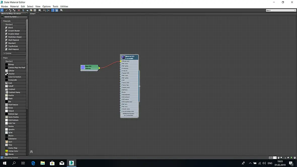Click the red X Delete Selected icon
This screenshot has height=167, width=297.
[x=19, y=10]
